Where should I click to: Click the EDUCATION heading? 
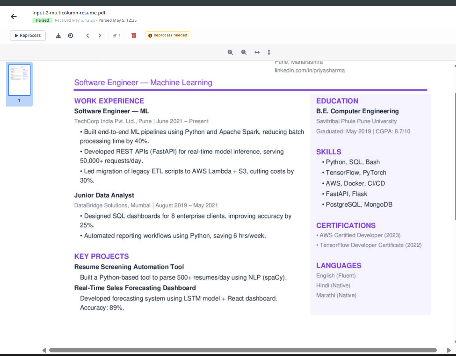click(x=337, y=101)
